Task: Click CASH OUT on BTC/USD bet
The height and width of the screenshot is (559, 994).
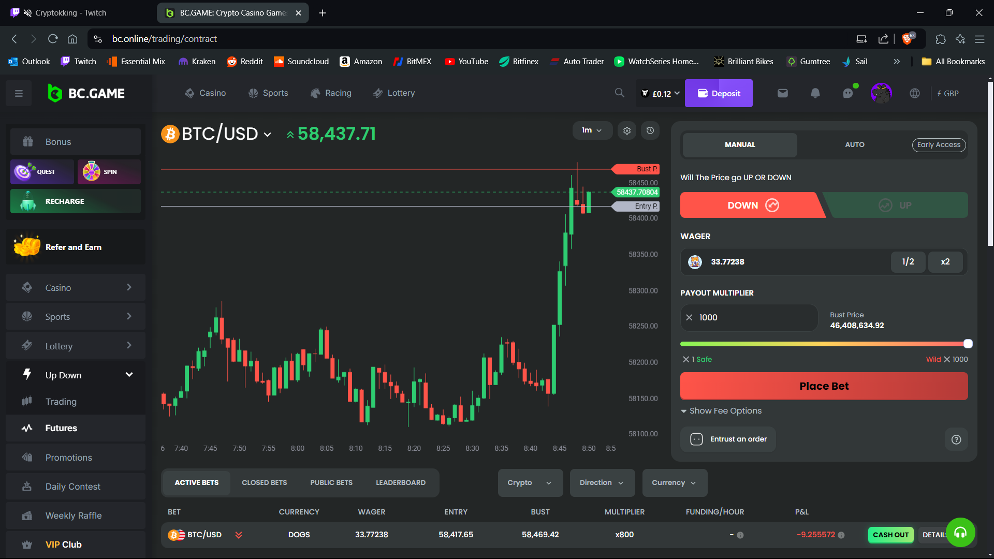Action: [890, 535]
